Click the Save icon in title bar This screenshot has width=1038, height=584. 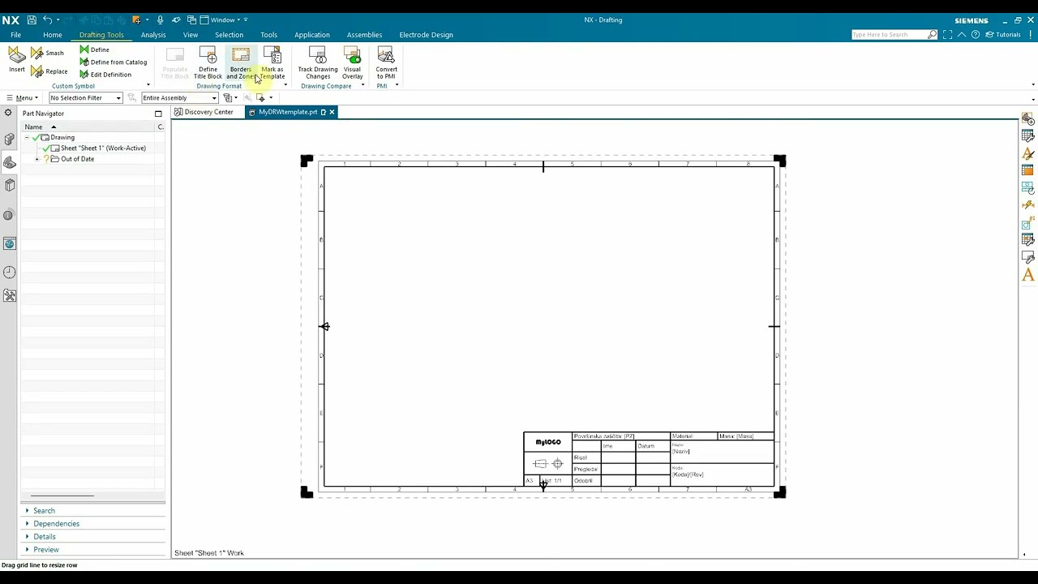[x=32, y=19]
